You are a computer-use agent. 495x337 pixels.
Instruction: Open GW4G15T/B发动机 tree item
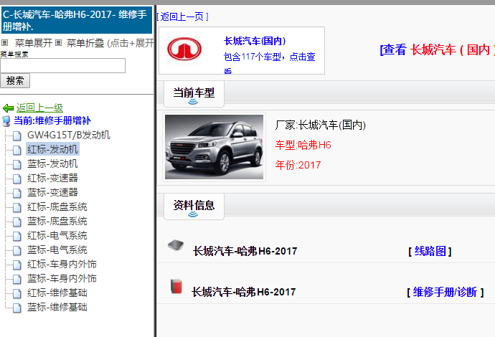pos(68,135)
